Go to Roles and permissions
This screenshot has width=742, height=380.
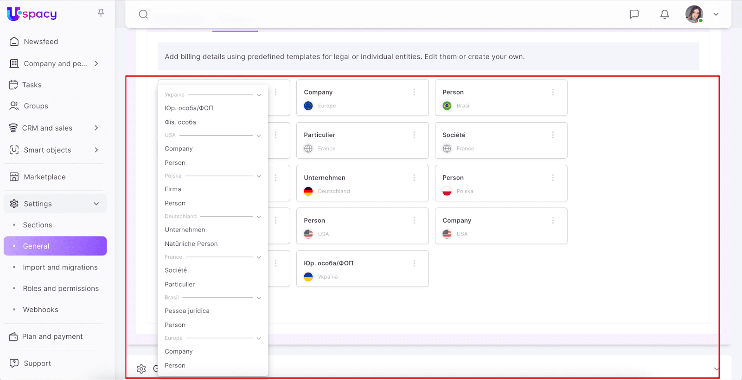[61, 288]
